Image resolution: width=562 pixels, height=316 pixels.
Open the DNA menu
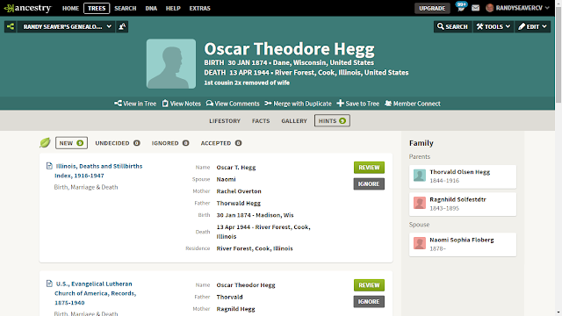point(151,8)
